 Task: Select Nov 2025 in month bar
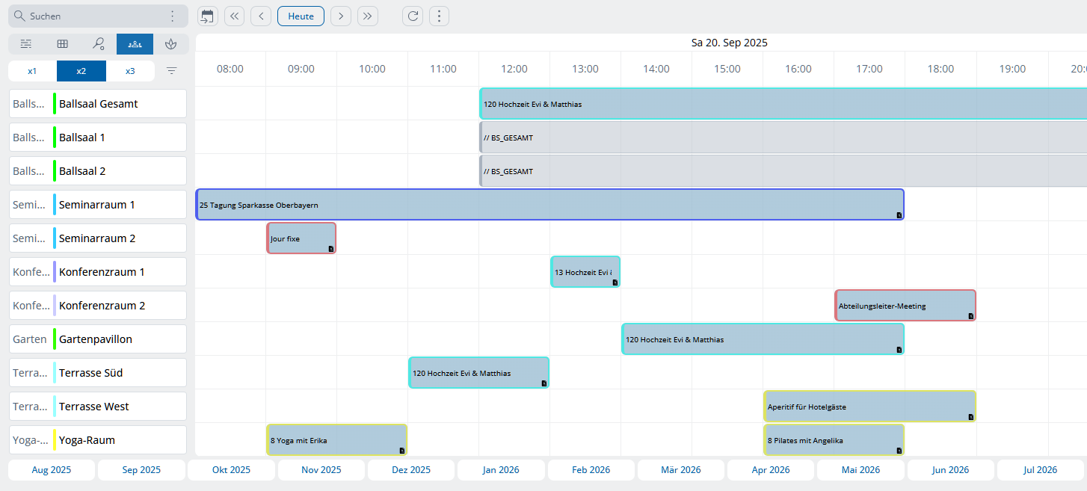321,470
